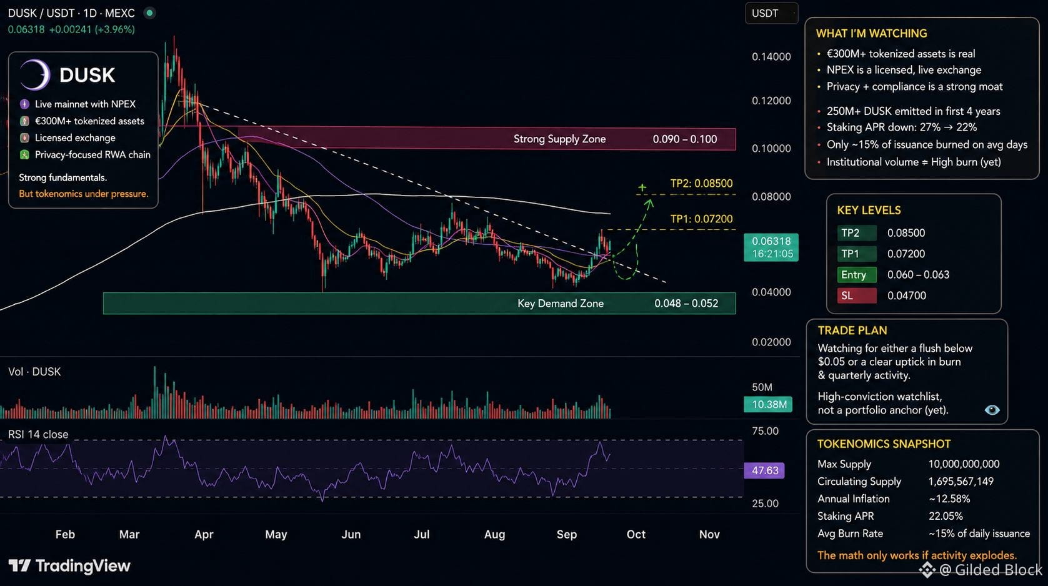Click the 0.090 – 0.100 supply zone range
Image resolution: width=1048 pixels, height=586 pixels.
coord(685,139)
